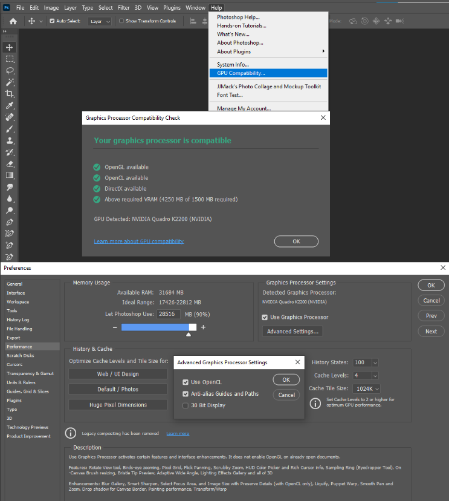Select the Move tool in the toolbox
The width and height of the screenshot is (449, 501).
pos(9,47)
